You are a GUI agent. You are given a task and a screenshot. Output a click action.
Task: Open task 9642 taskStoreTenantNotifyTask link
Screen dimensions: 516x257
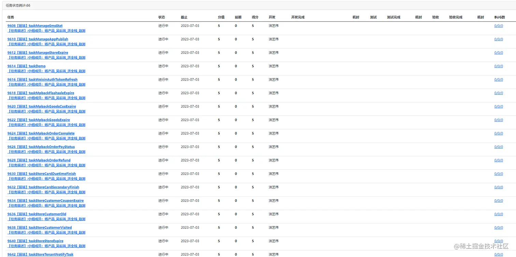tap(40, 255)
